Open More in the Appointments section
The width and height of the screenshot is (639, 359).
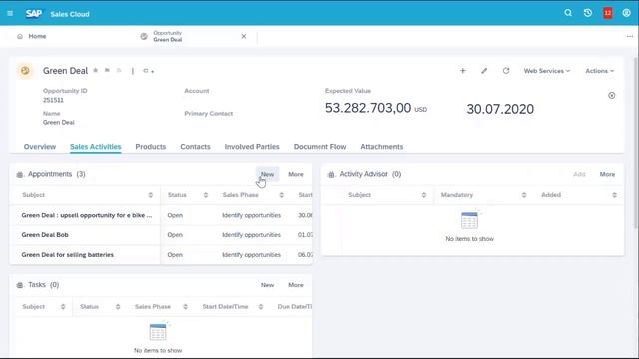[x=296, y=174]
